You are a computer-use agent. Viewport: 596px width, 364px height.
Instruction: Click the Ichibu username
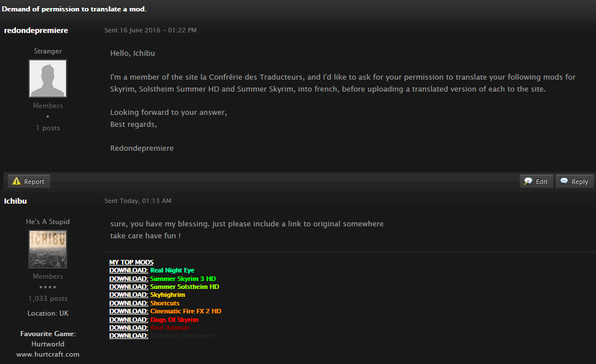[15, 201]
